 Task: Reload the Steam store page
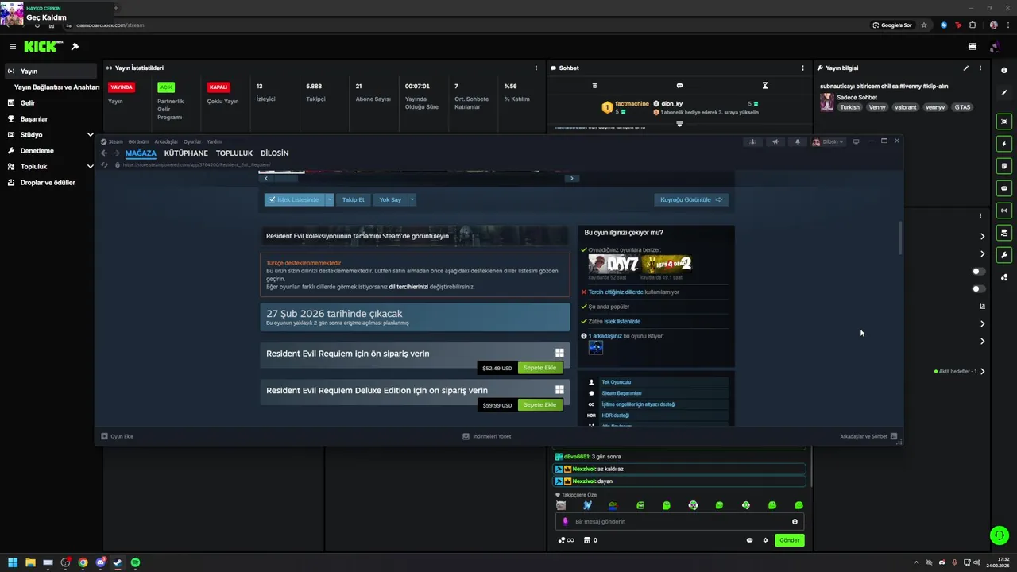pos(104,164)
